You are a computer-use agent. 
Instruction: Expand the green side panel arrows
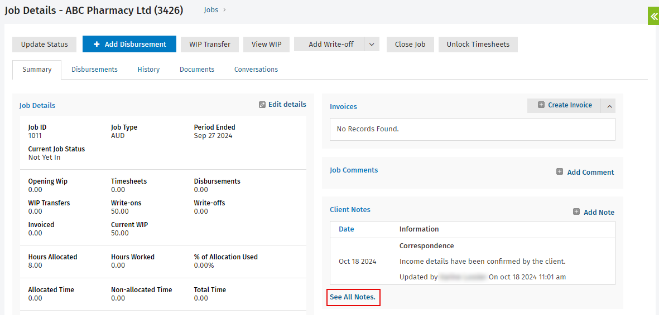pyautogui.click(x=653, y=16)
